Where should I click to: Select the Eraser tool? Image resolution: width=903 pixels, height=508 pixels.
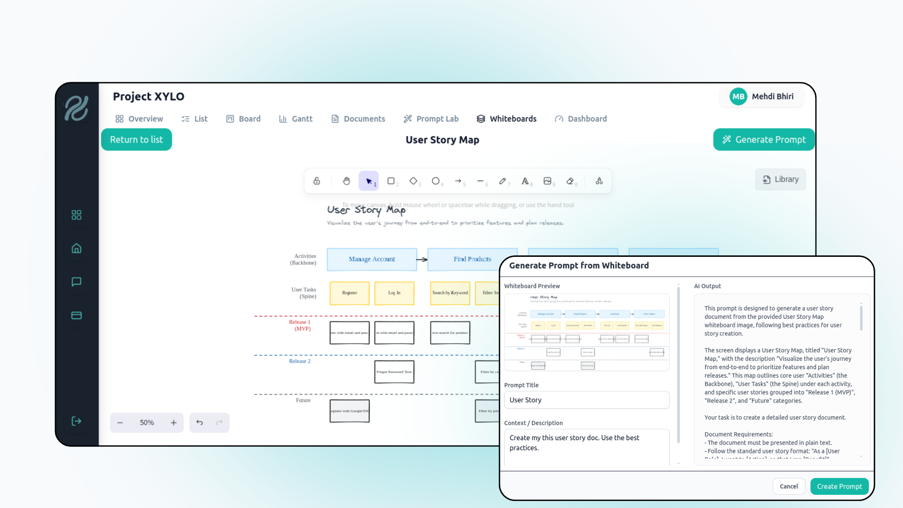click(570, 181)
